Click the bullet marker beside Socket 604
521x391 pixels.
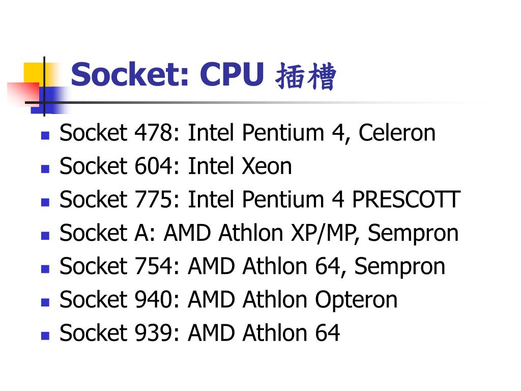[45, 169]
